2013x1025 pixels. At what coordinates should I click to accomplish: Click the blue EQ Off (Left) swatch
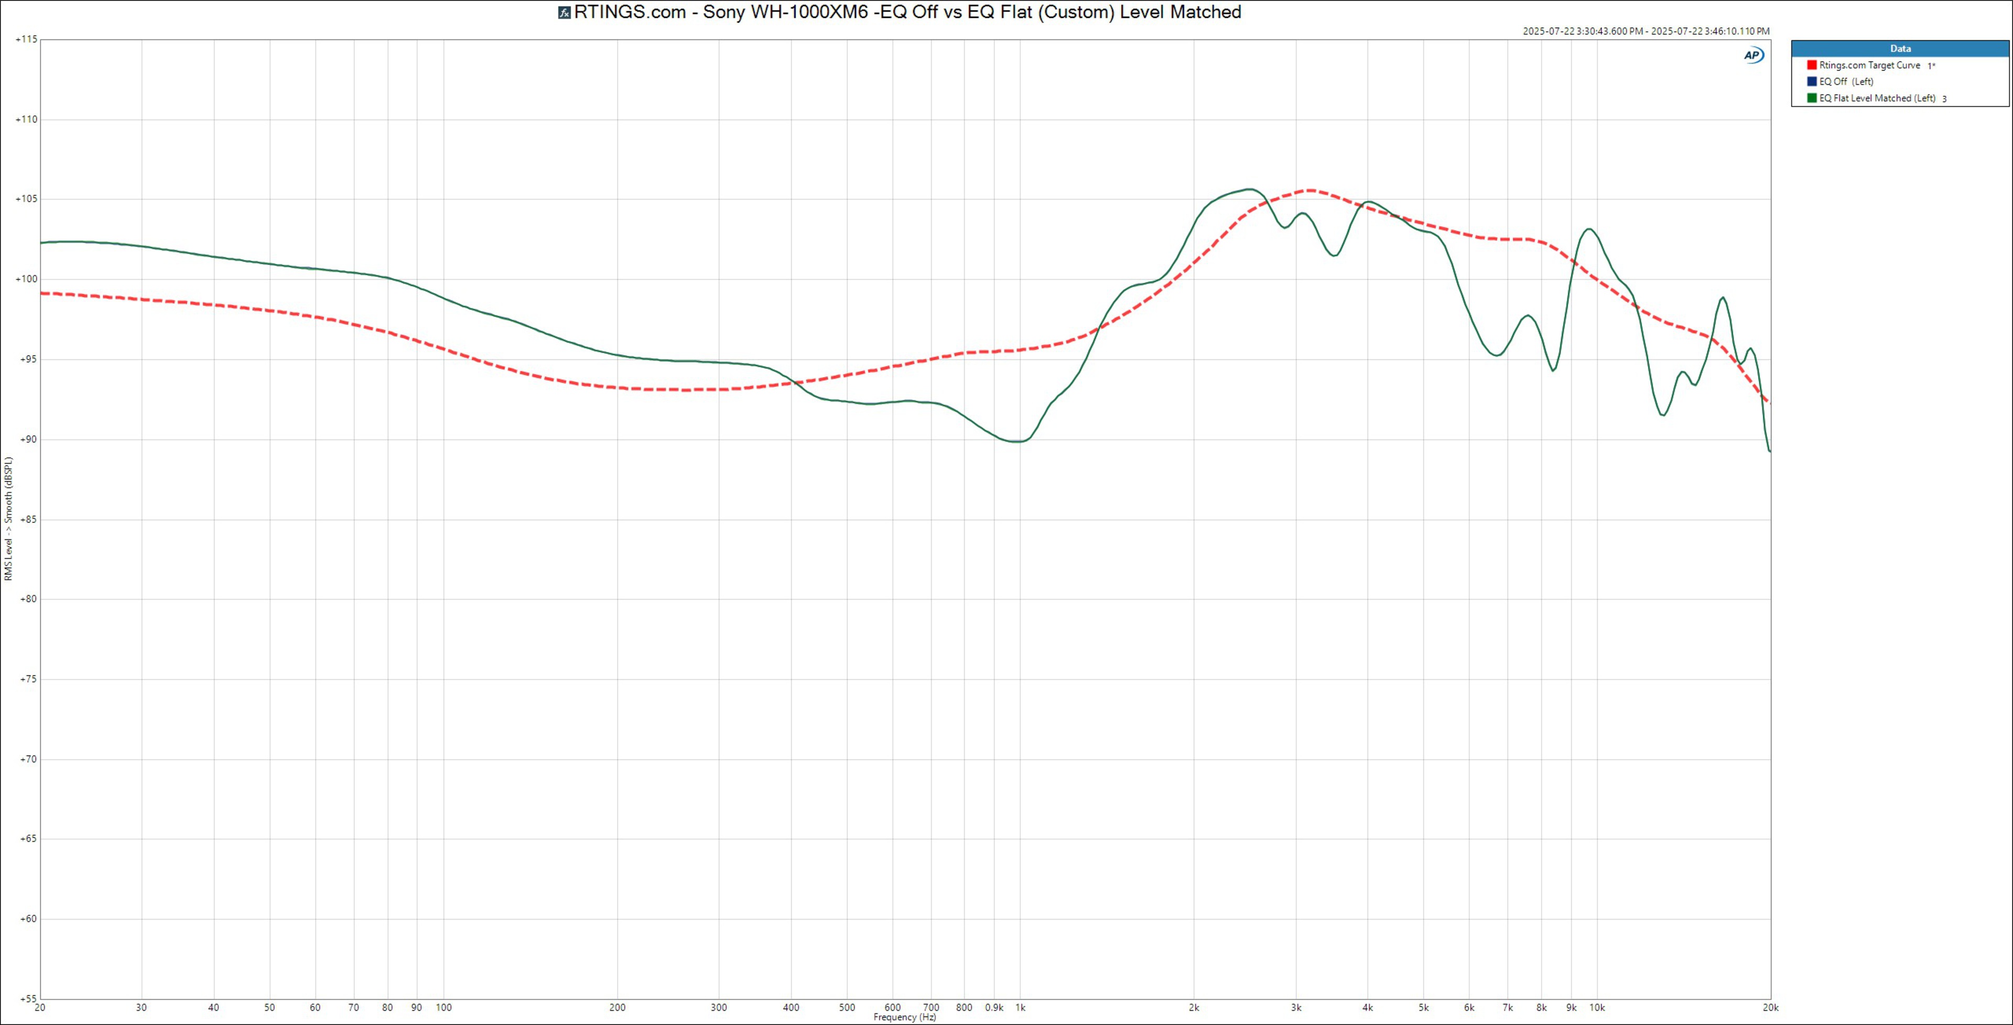click(1811, 81)
